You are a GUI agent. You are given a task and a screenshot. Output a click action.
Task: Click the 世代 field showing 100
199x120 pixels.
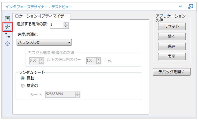click(x=91, y=61)
